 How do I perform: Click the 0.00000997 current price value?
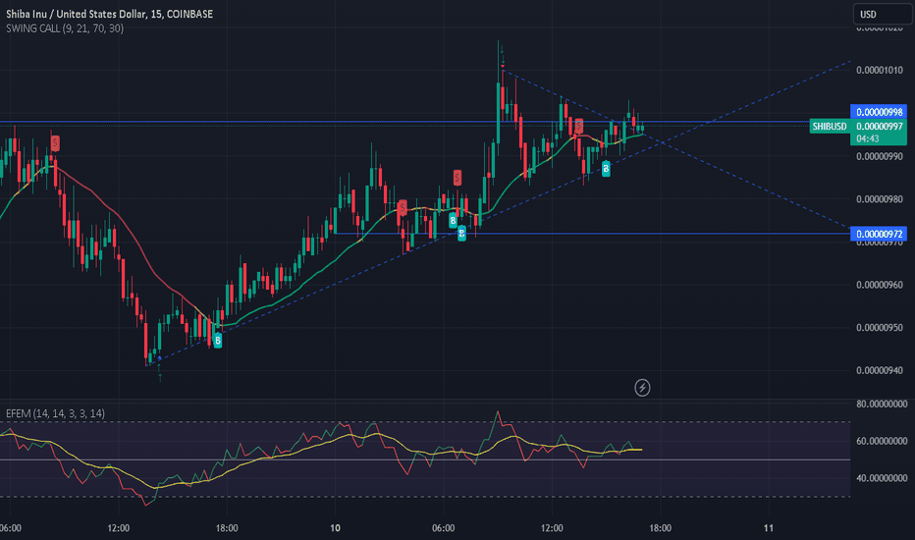pos(880,126)
